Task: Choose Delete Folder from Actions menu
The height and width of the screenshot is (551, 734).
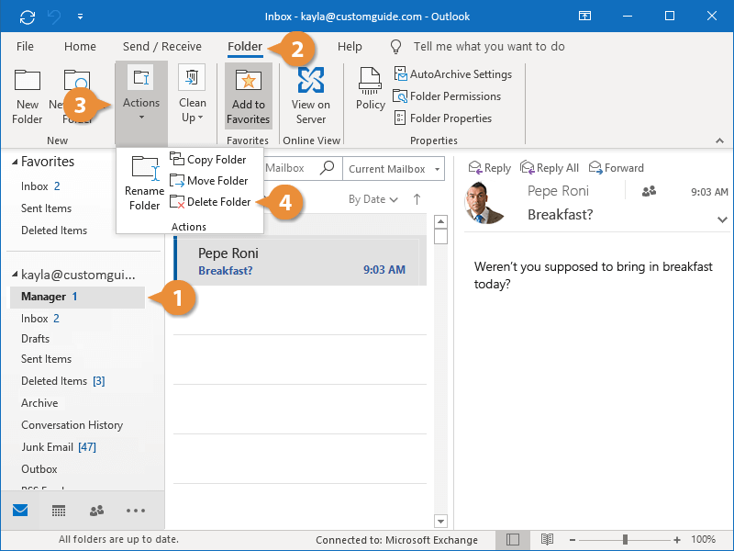Action: coord(210,202)
